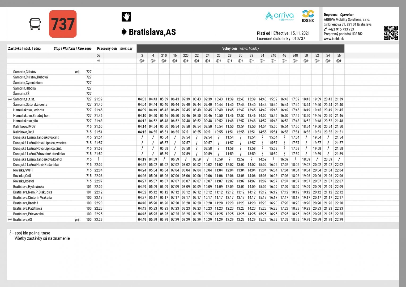Click the IDS BK logo
The height and width of the screenshot is (287, 406).
click(x=308, y=16)
